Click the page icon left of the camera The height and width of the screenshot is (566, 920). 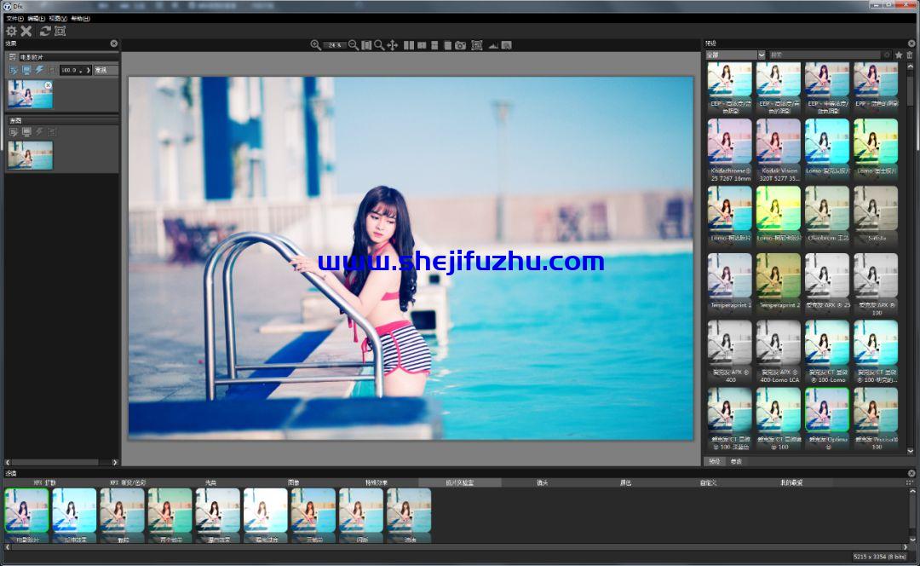point(448,45)
